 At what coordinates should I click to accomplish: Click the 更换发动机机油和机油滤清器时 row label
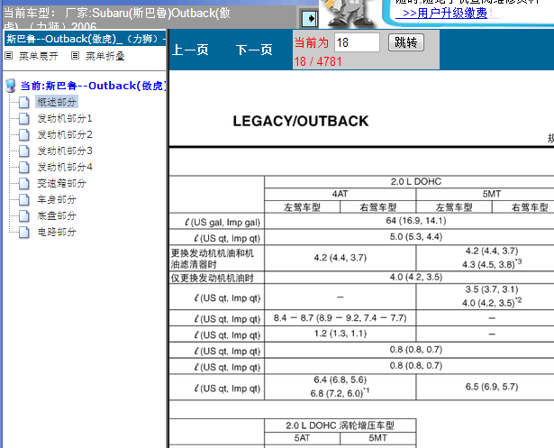(x=213, y=259)
